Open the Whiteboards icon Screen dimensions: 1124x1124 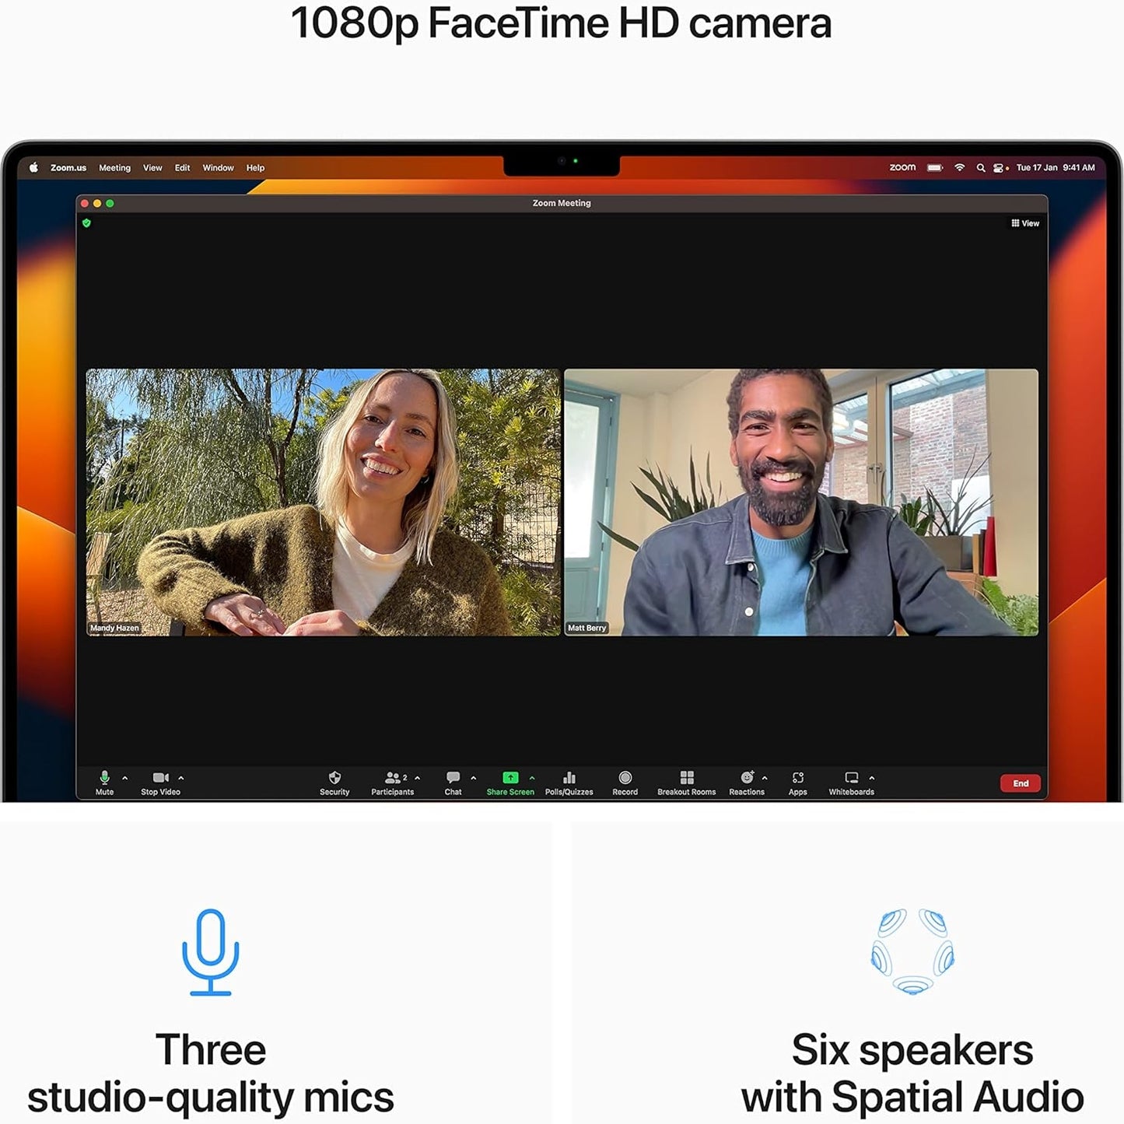click(x=851, y=778)
